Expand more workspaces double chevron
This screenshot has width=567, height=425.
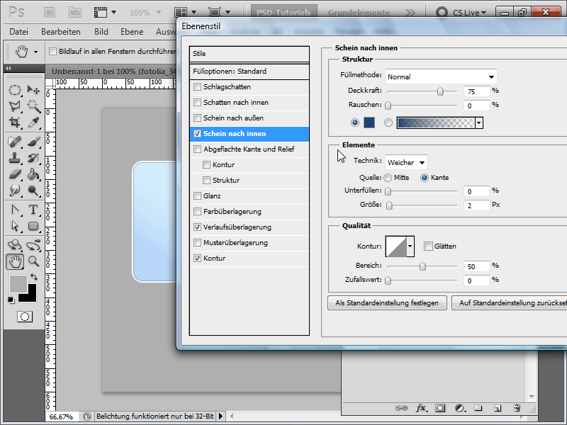click(410, 13)
